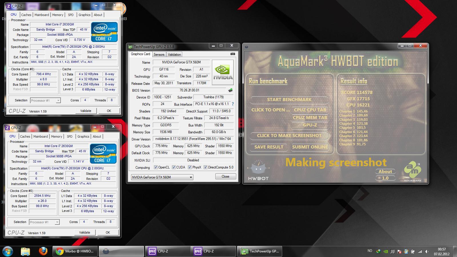457x257 pixels.
Task: Open CPUZ MEM TAB in AquaMark
Action: (x=310, y=117)
